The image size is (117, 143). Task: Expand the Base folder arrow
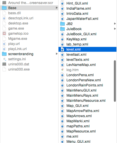pos(57,8)
